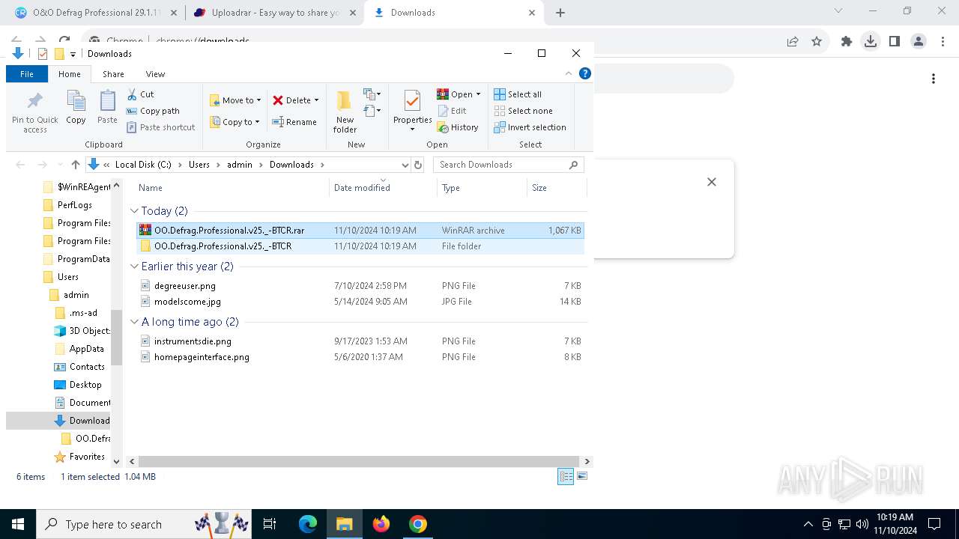Open address bar history dropdown
Viewport: 959px width, 539px height.
tap(405, 165)
